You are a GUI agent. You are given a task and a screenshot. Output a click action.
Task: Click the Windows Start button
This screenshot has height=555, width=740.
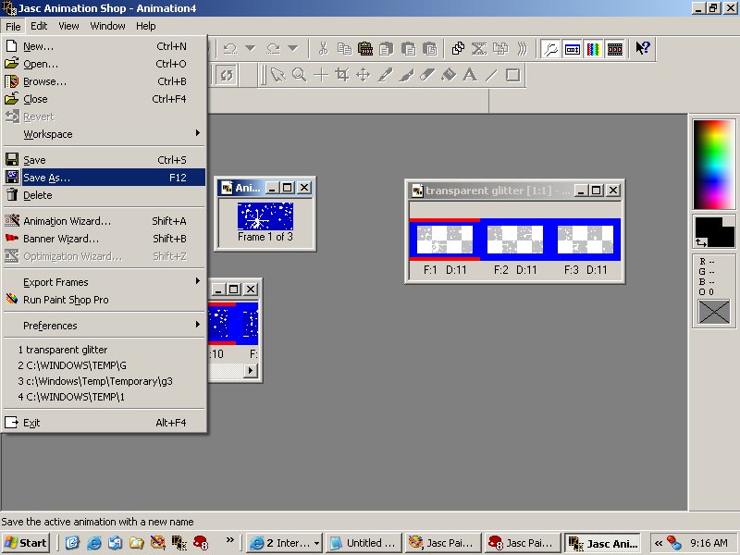tap(26, 543)
